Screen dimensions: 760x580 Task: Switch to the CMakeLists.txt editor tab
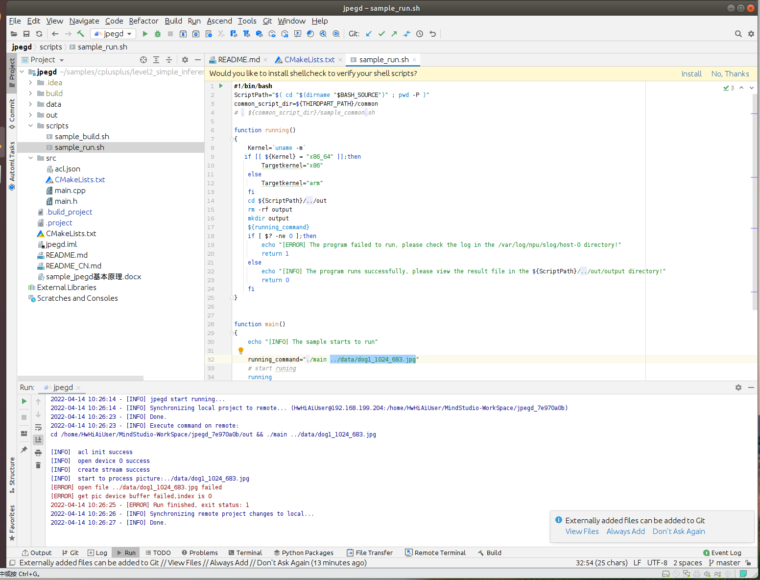click(x=309, y=60)
